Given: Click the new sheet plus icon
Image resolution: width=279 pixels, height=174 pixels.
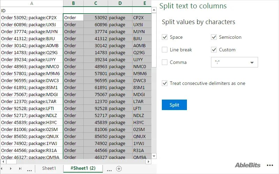Looking at the screenshot, I should tap(119, 169).
